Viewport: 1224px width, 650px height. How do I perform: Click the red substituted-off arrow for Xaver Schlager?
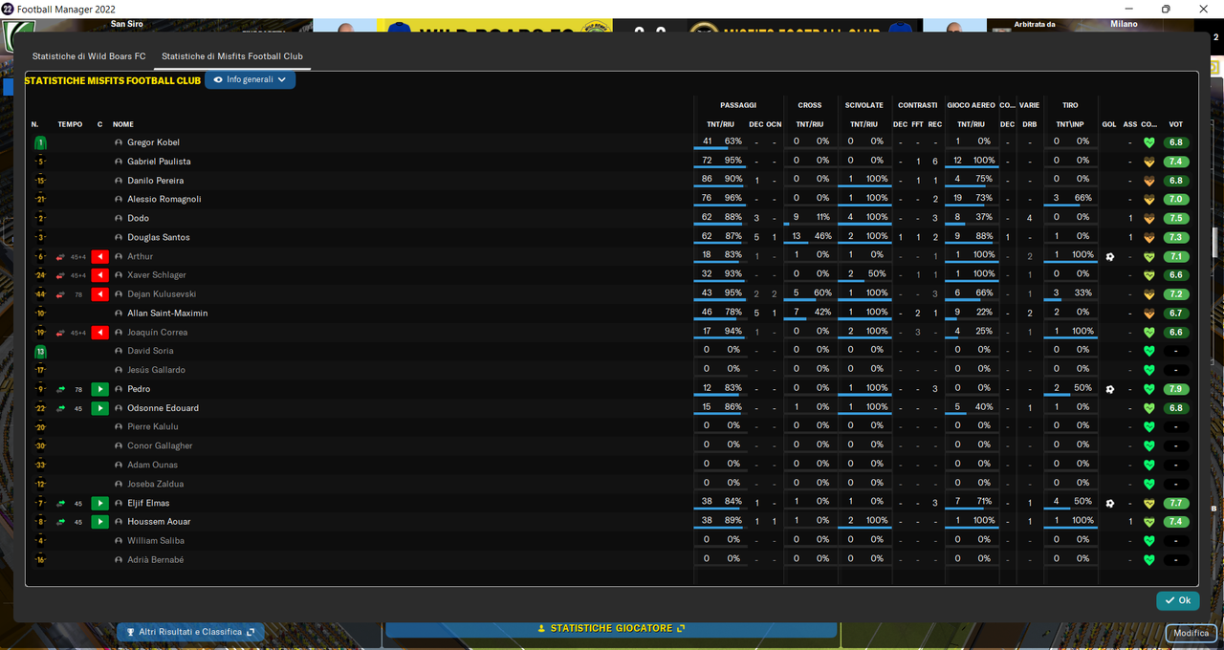tap(99, 275)
